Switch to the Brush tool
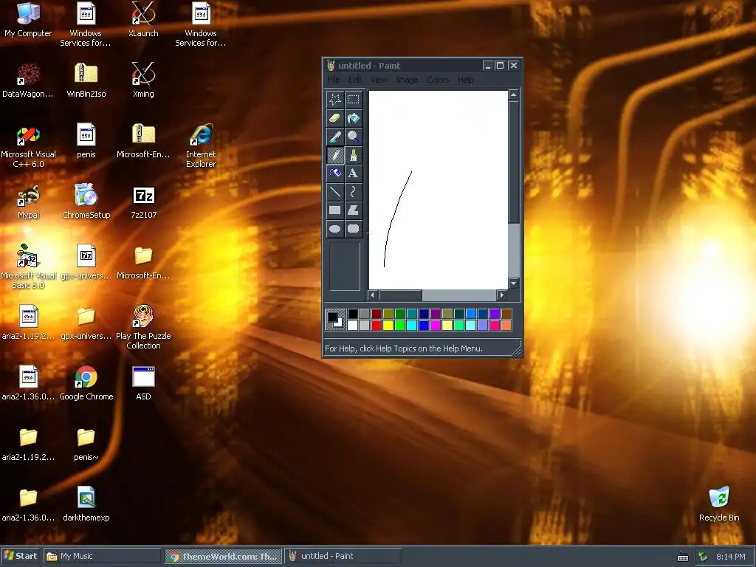Viewport: 756px width, 567px height. click(354, 155)
